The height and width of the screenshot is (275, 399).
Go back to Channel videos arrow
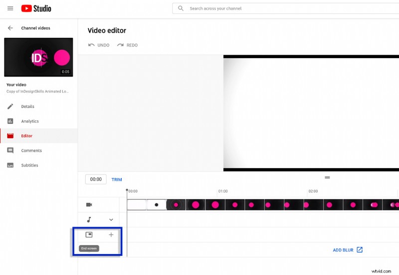tap(10, 28)
